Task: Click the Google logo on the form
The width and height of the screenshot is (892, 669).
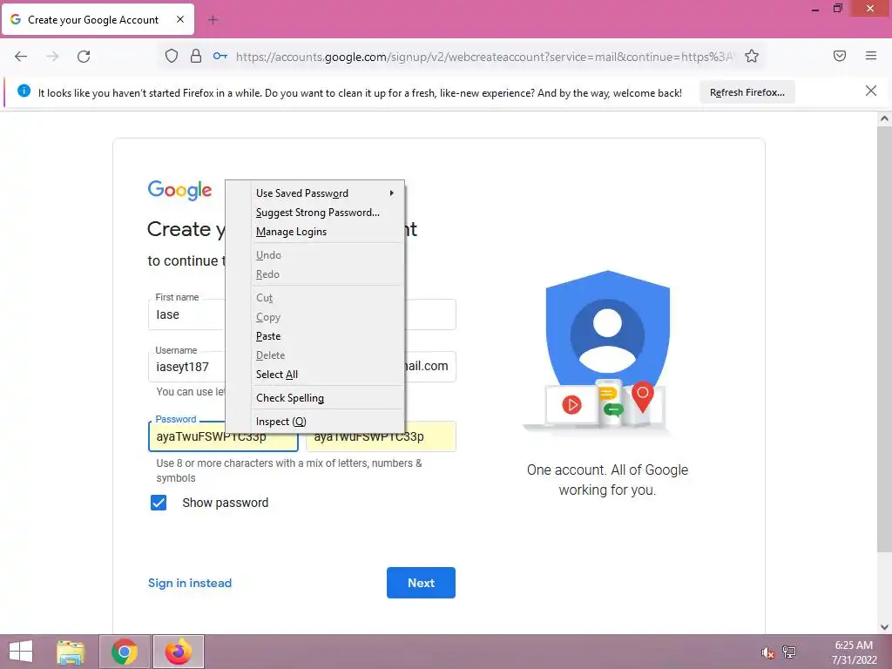Action: [179, 190]
